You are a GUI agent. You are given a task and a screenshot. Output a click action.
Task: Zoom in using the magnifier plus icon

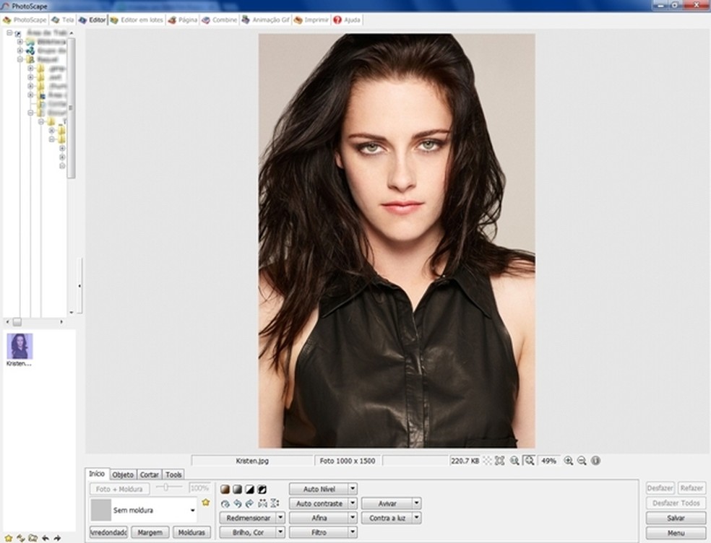coord(569,460)
